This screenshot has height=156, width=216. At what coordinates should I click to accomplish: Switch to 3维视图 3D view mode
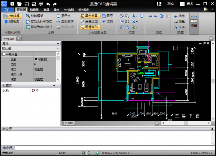pos(12,21)
